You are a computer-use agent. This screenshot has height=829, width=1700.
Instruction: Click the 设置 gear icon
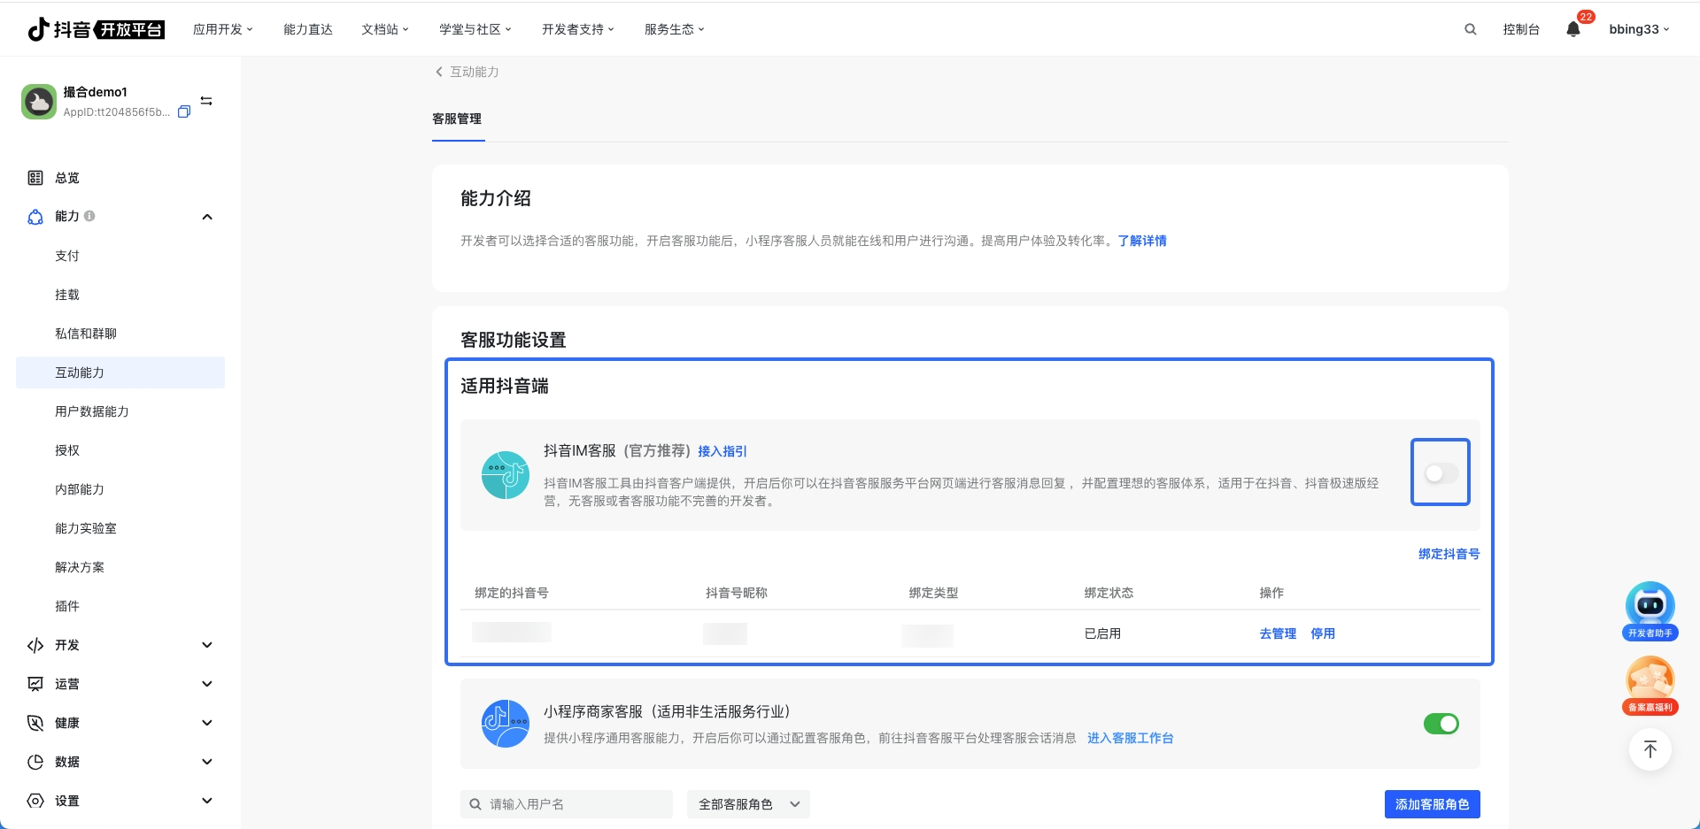pyautogui.click(x=35, y=801)
